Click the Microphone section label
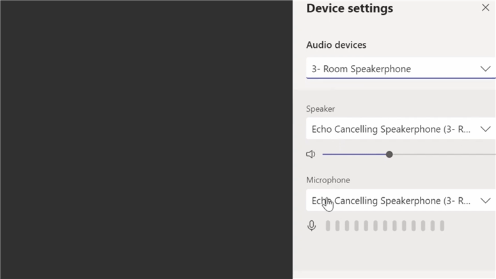Screen dimensions: 496x279 328,180
